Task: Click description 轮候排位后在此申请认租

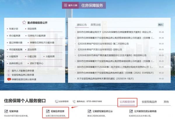Action: pos(140,116)
